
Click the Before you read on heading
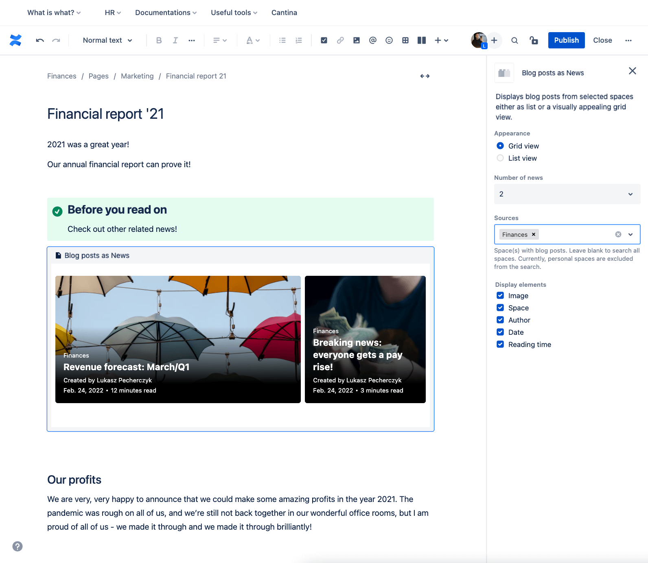coord(117,209)
